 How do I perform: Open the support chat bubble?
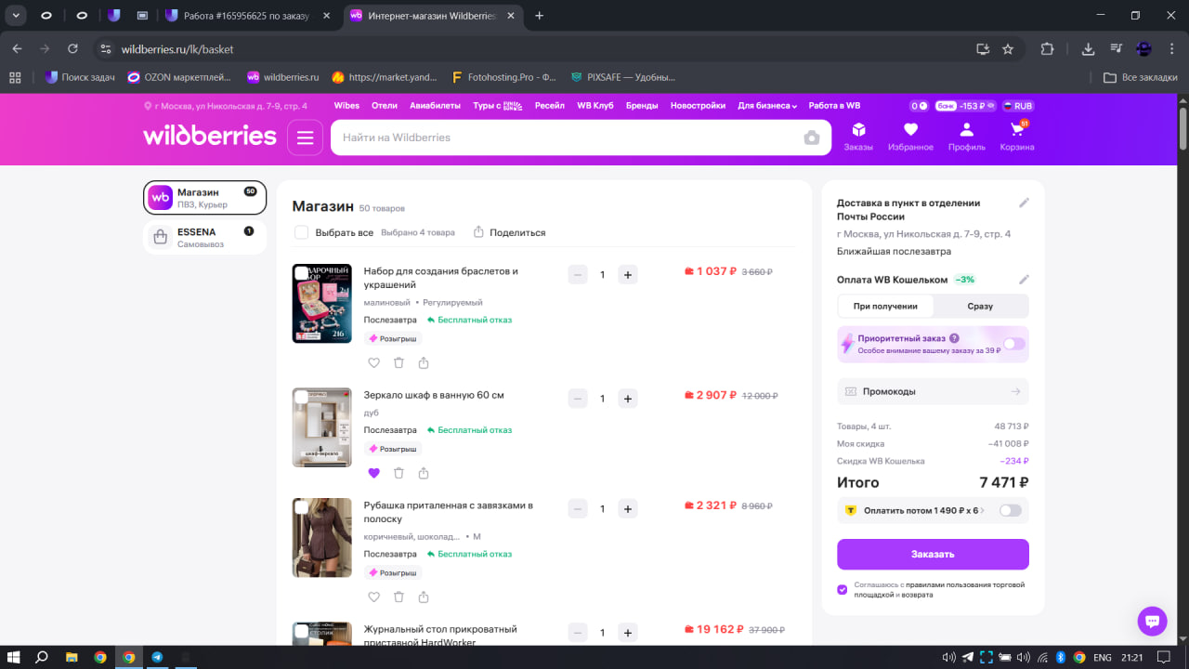tap(1152, 621)
